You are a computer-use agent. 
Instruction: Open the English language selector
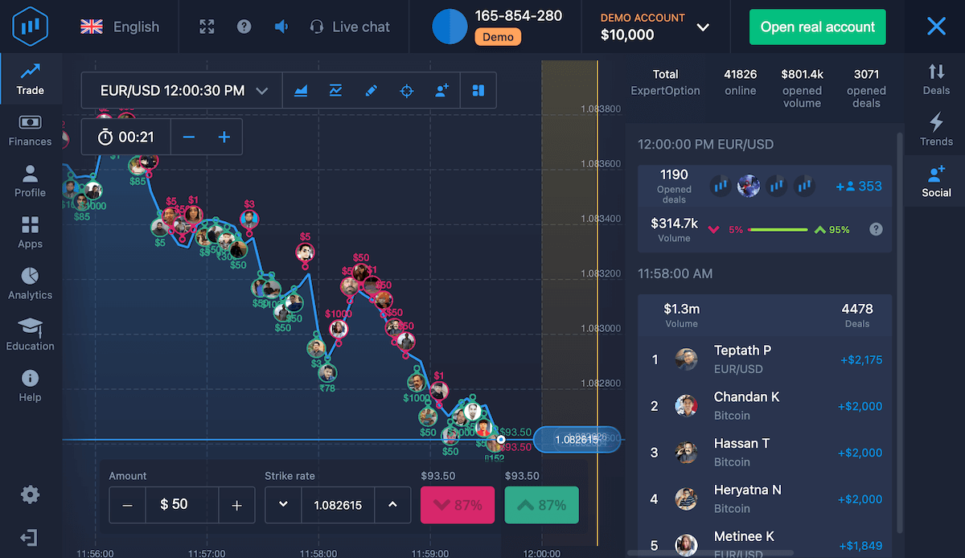point(120,27)
